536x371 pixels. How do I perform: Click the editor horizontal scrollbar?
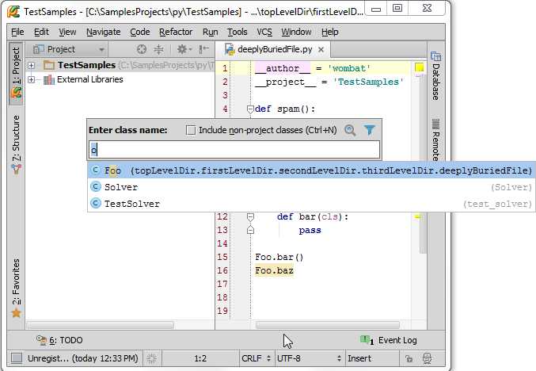click(328, 324)
